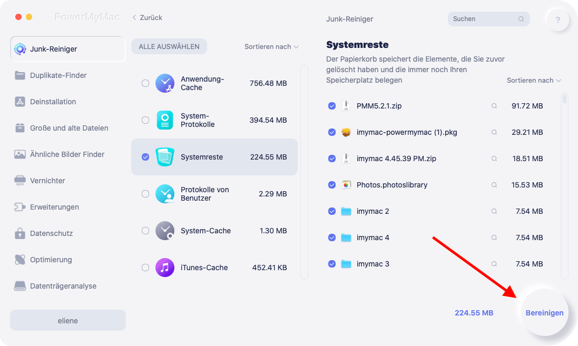Go back with the Zurück button
578x346 pixels.
148,18
